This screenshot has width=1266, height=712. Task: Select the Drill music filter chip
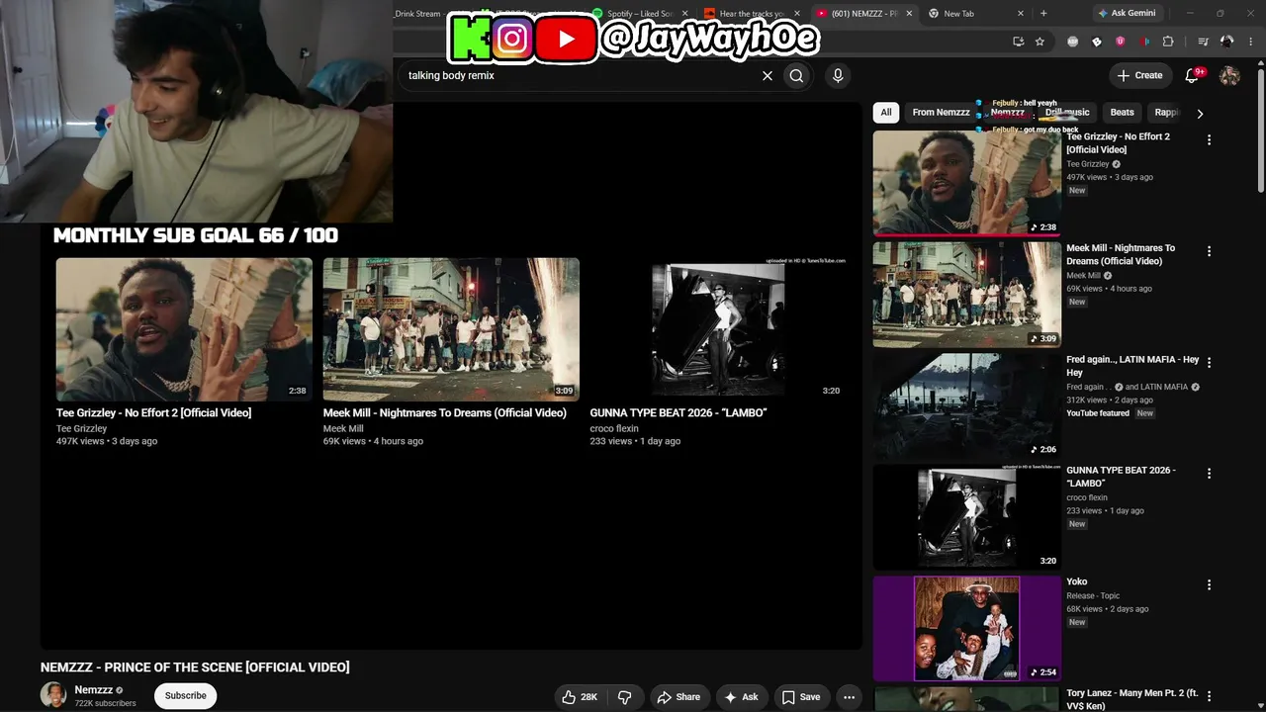[1067, 113]
